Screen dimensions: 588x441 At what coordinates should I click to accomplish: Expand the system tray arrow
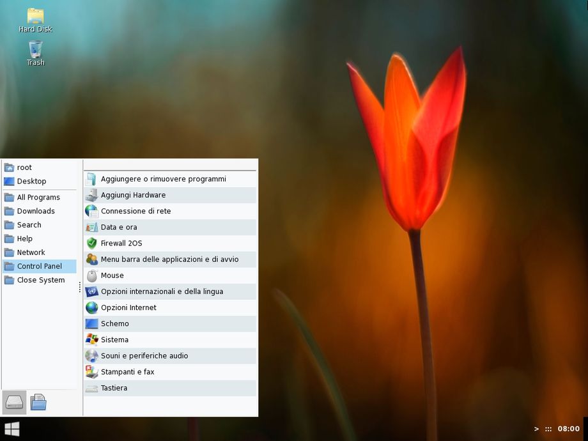[536, 429]
